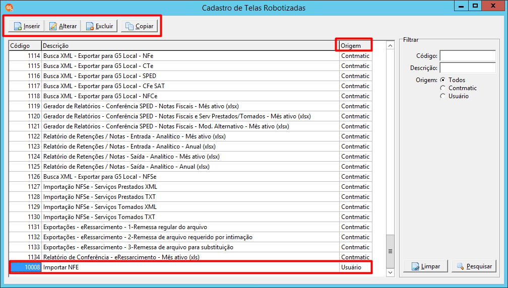Select the 'Importar NFE' row
Image resolution: width=508 pixels, height=288 pixels.
tap(190, 267)
